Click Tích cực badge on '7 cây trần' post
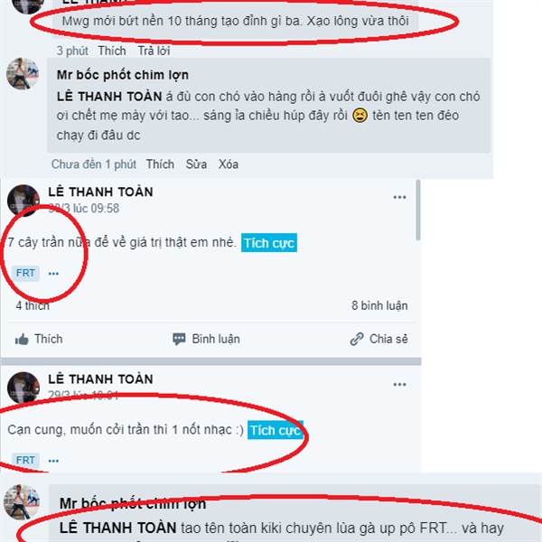Viewport: 542px width, 542px height. click(x=269, y=243)
